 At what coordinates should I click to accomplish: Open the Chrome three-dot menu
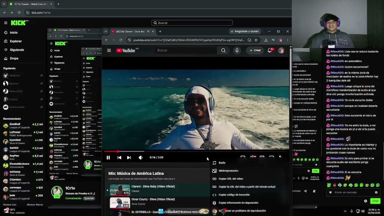(287, 40)
